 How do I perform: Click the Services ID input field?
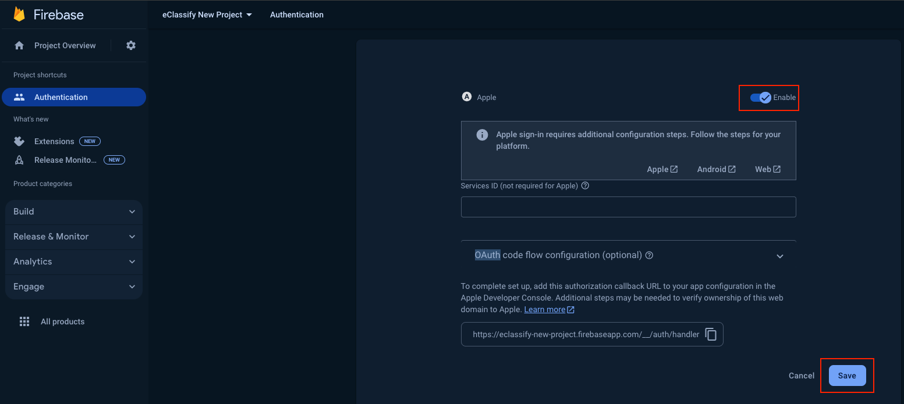click(628, 207)
